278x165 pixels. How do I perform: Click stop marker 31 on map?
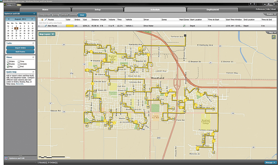point(214,95)
